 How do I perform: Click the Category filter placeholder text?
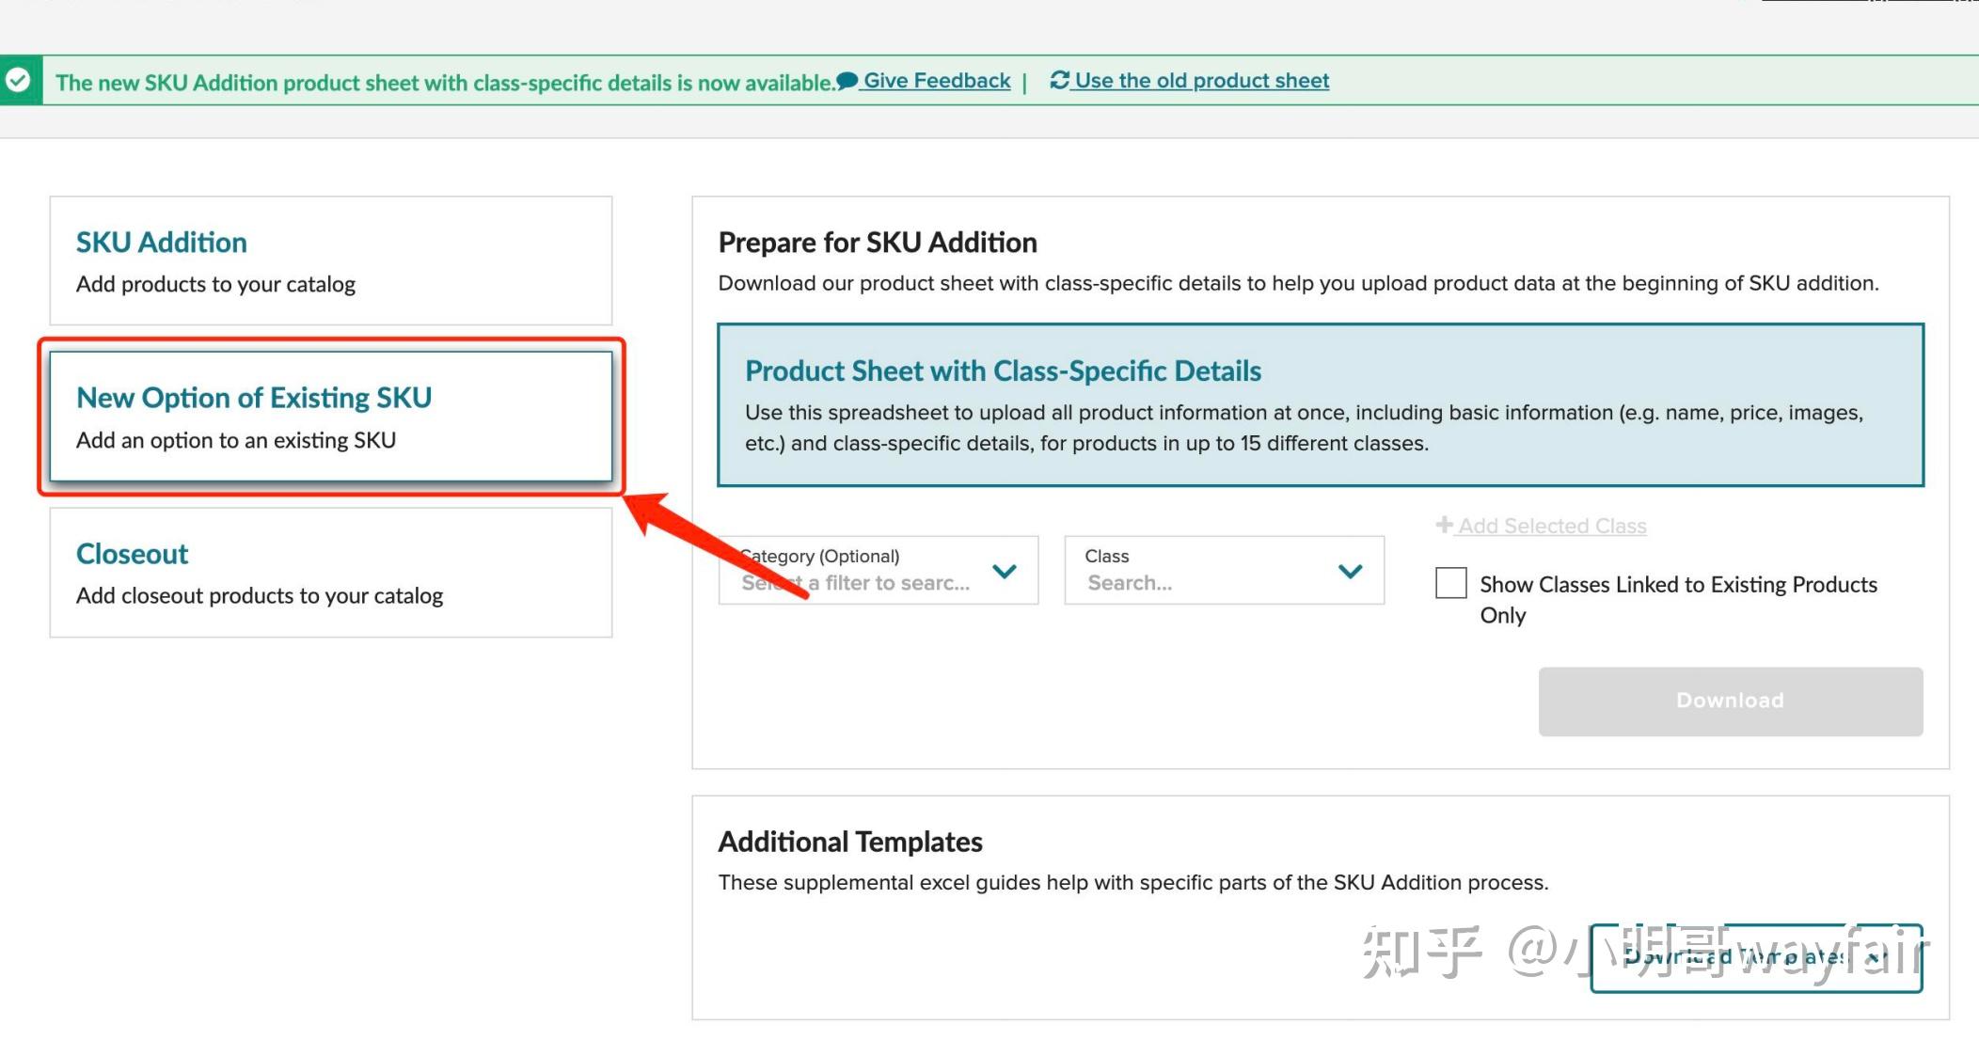(856, 583)
